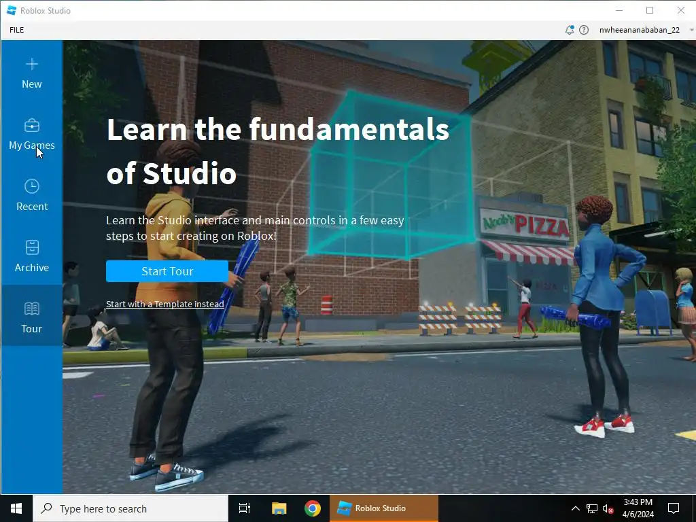Viewport: 696px width, 522px height.
Task: Open Task View on the taskbar
Action: coord(245,508)
